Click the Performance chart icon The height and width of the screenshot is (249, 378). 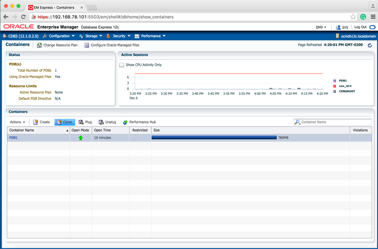tap(137, 36)
